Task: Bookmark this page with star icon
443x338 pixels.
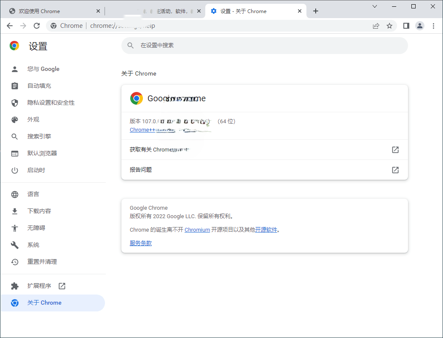Action: (389, 26)
